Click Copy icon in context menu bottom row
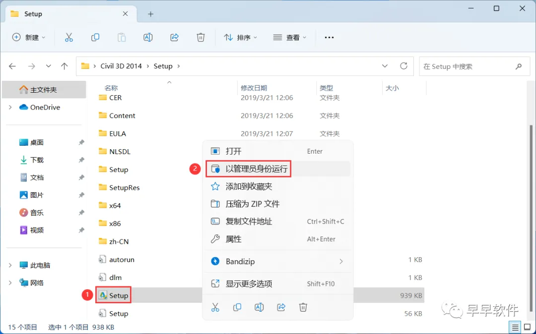This screenshot has height=334, width=536. tap(237, 307)
